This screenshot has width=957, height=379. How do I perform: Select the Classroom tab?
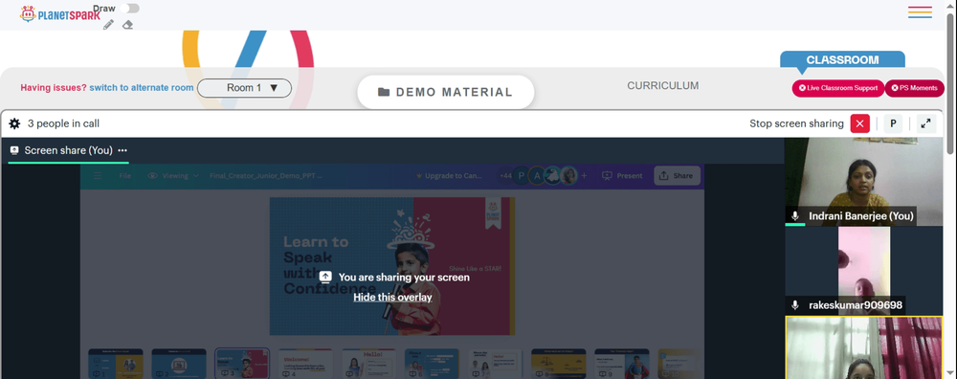842,59
